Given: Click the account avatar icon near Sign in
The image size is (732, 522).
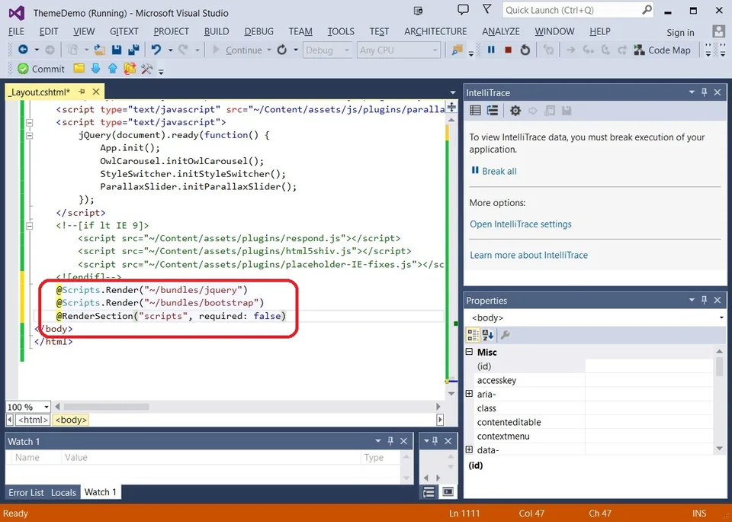Looking at the screenshot, I should click(x=719, y=31).
